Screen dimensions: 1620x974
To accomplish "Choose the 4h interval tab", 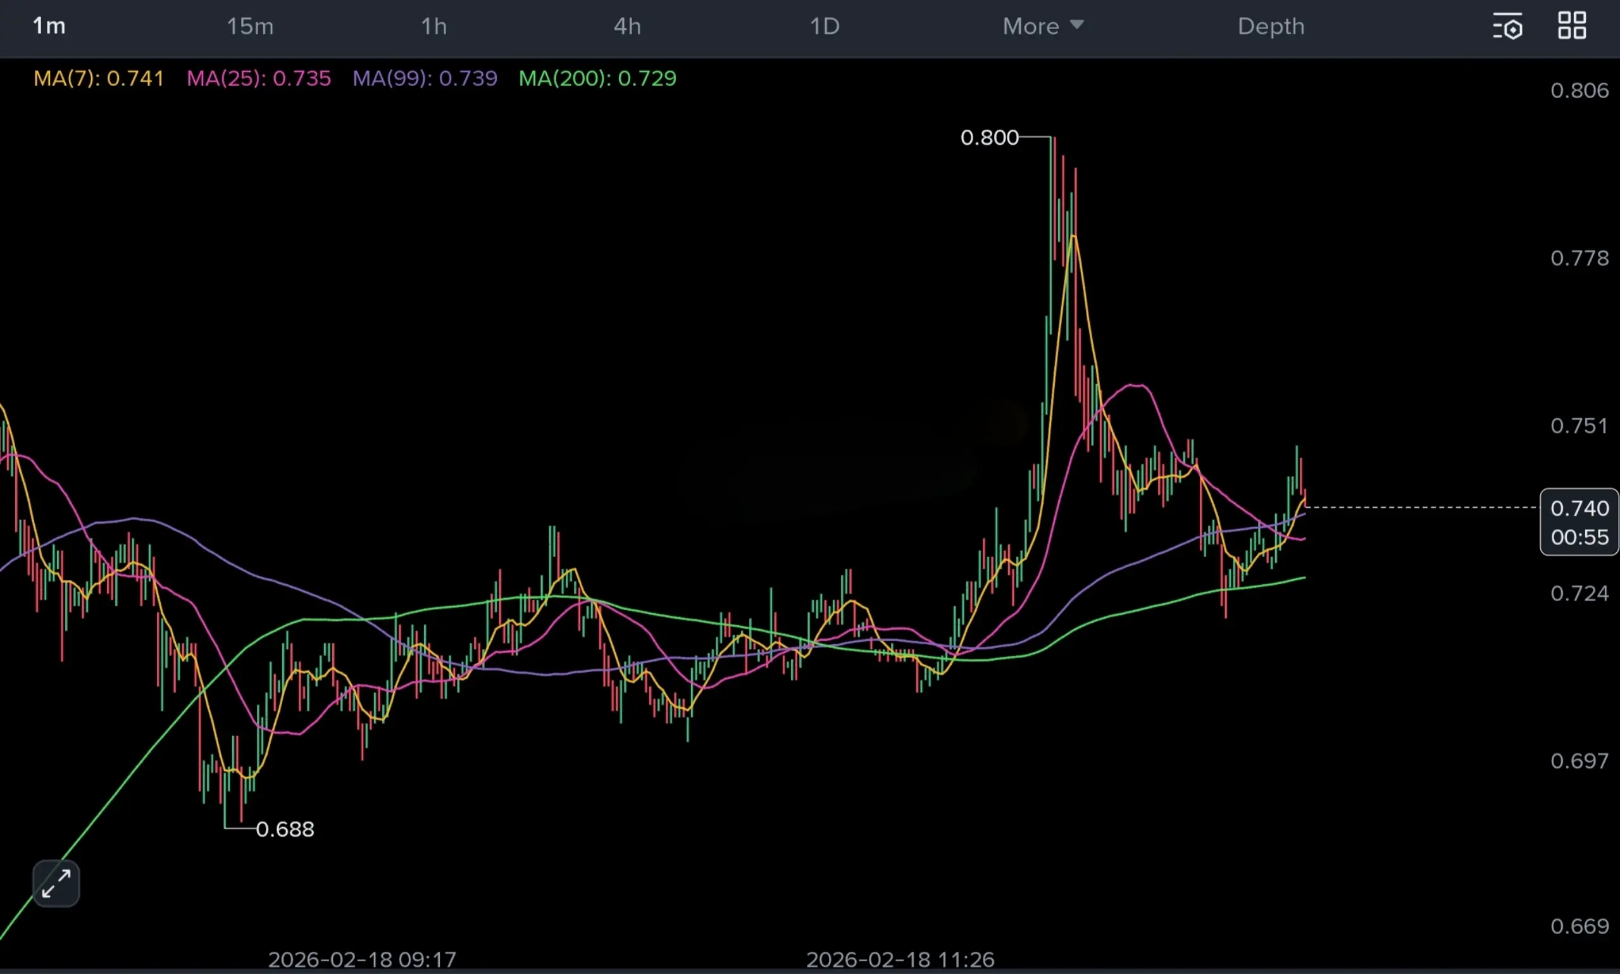I will (627, 26).
